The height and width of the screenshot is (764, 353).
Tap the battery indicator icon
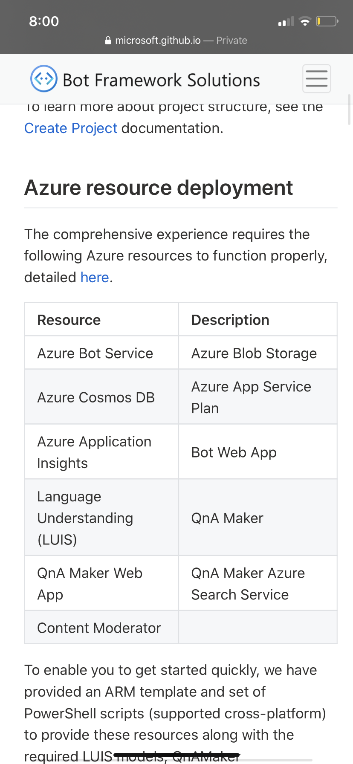[x=327, y=21]
